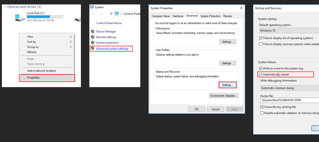Open the Default operating system dropdown

[x=289, y=31]
